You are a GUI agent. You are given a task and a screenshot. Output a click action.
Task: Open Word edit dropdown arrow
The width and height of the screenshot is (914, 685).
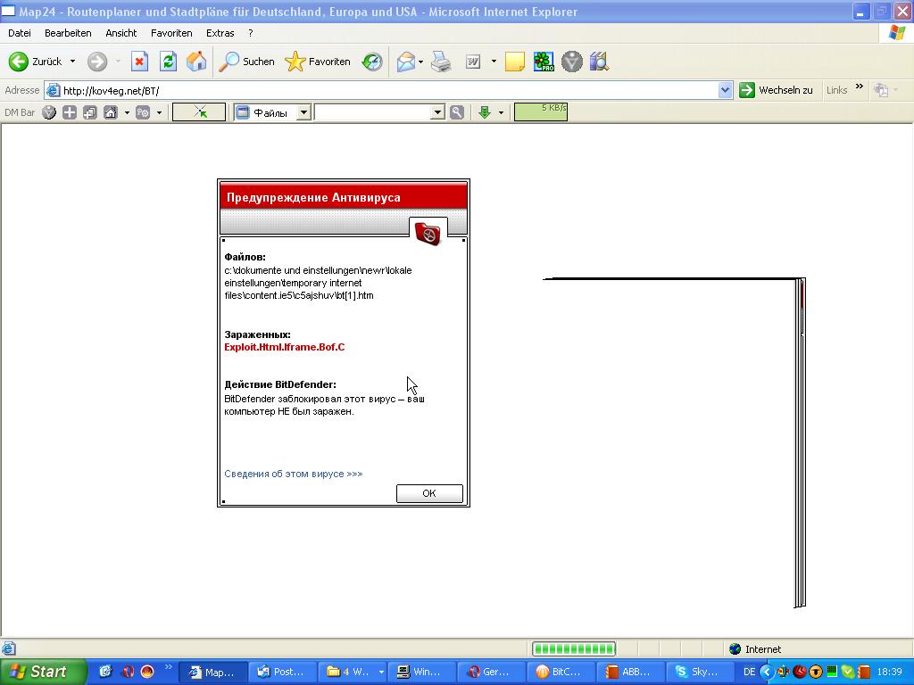(x=494, y=62)
